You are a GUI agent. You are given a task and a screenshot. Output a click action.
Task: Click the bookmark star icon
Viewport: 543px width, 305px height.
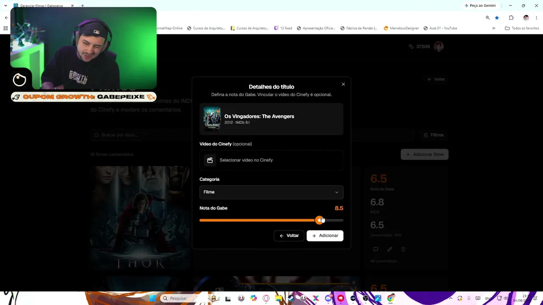pos(497,18)
